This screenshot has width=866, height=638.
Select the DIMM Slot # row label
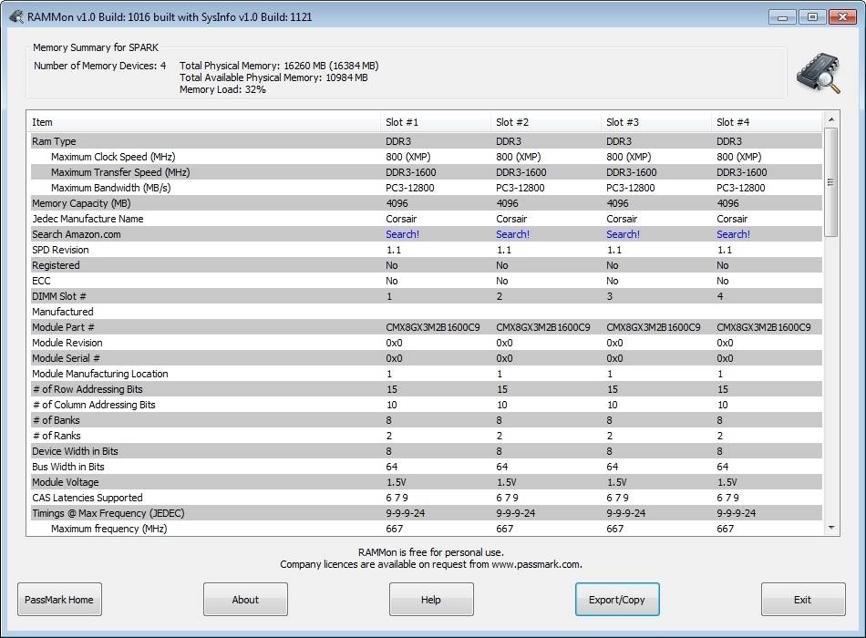(x=59, y=296)
